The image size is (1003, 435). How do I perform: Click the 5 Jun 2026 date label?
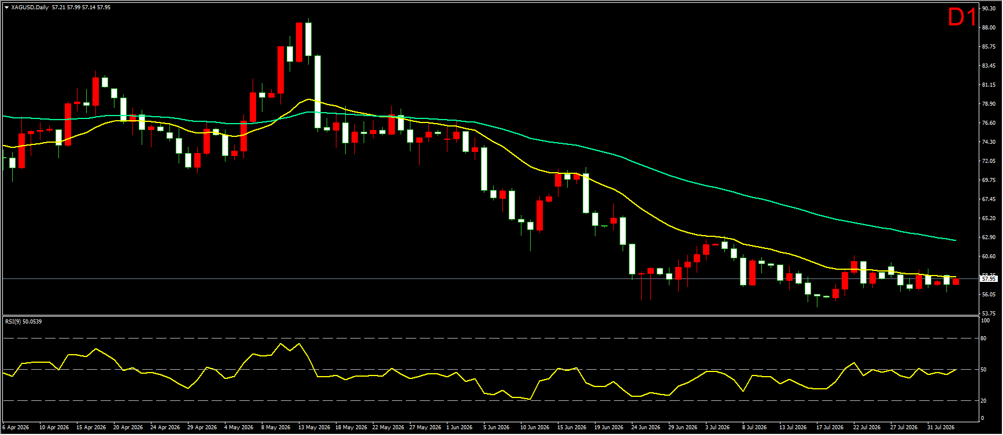(497, 428)
